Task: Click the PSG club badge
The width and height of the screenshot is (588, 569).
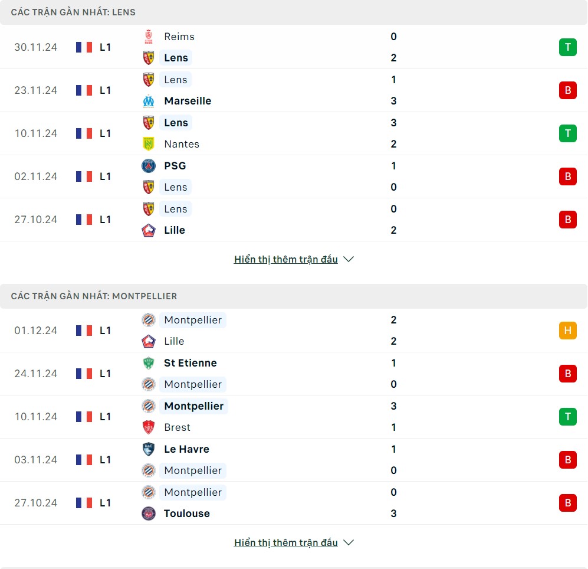Action: coord(149,166)
